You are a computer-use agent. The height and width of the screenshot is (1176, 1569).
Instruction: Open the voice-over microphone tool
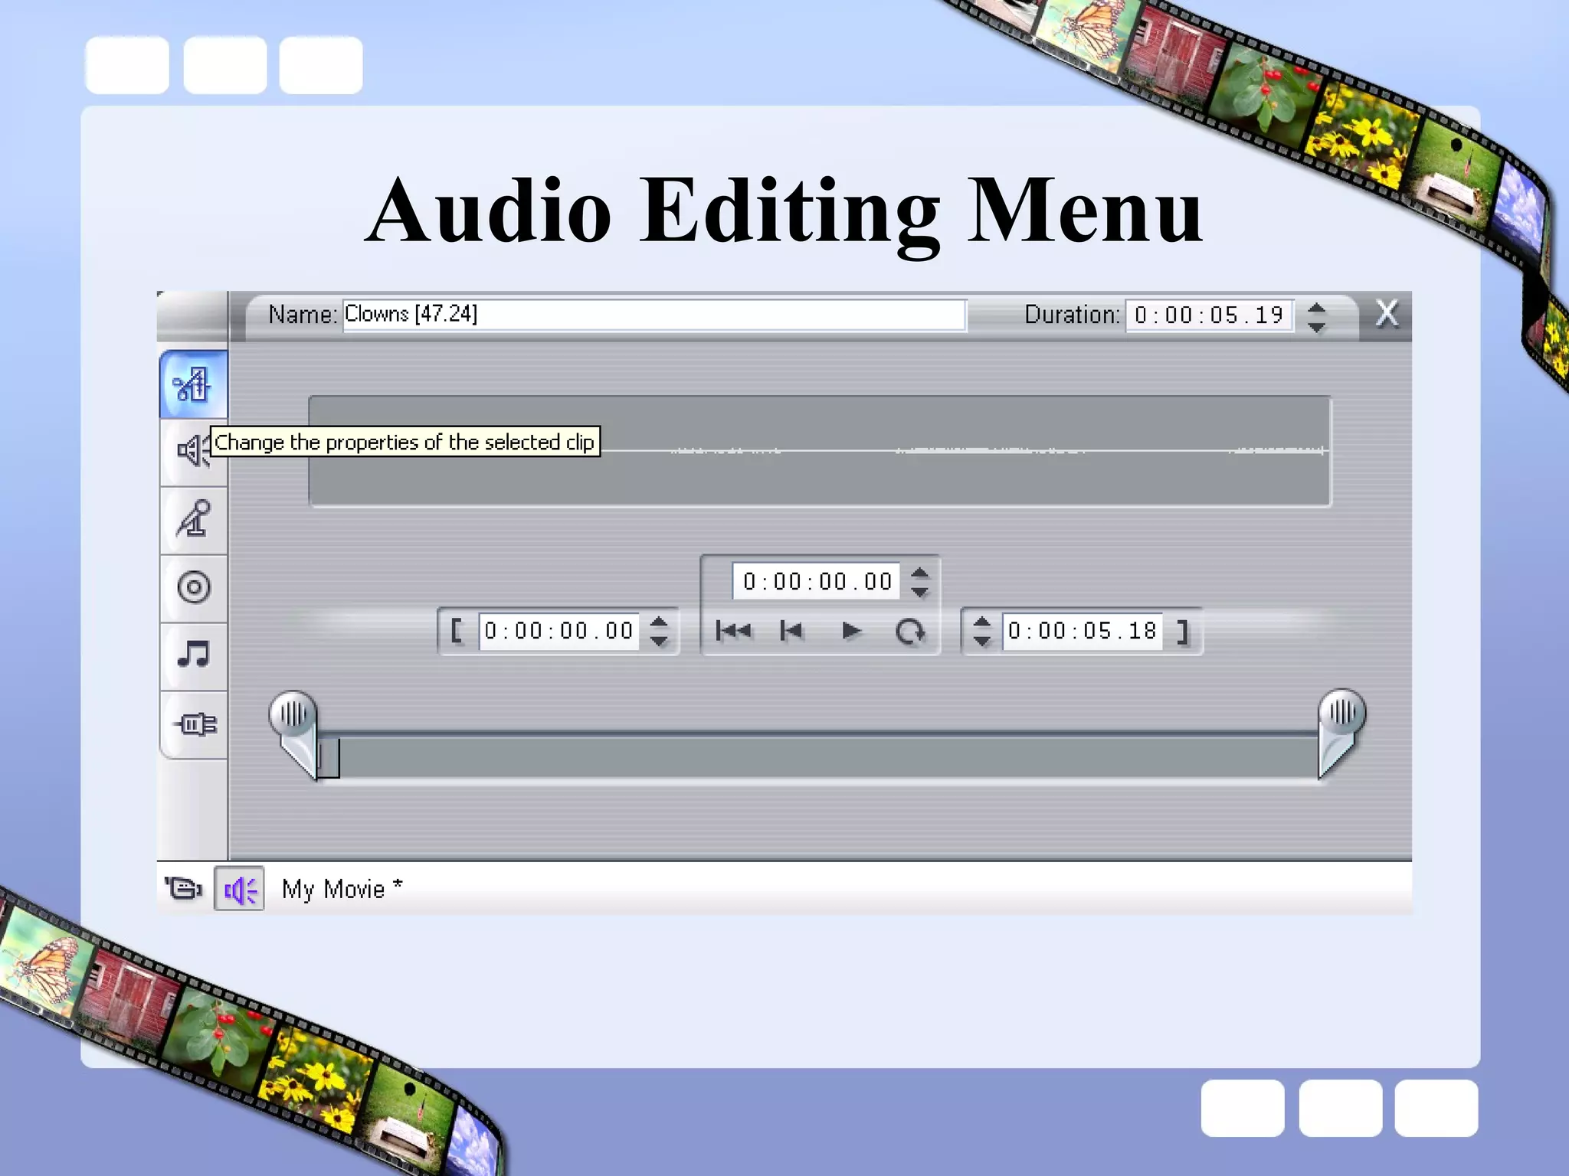click(x=193, y=520)
